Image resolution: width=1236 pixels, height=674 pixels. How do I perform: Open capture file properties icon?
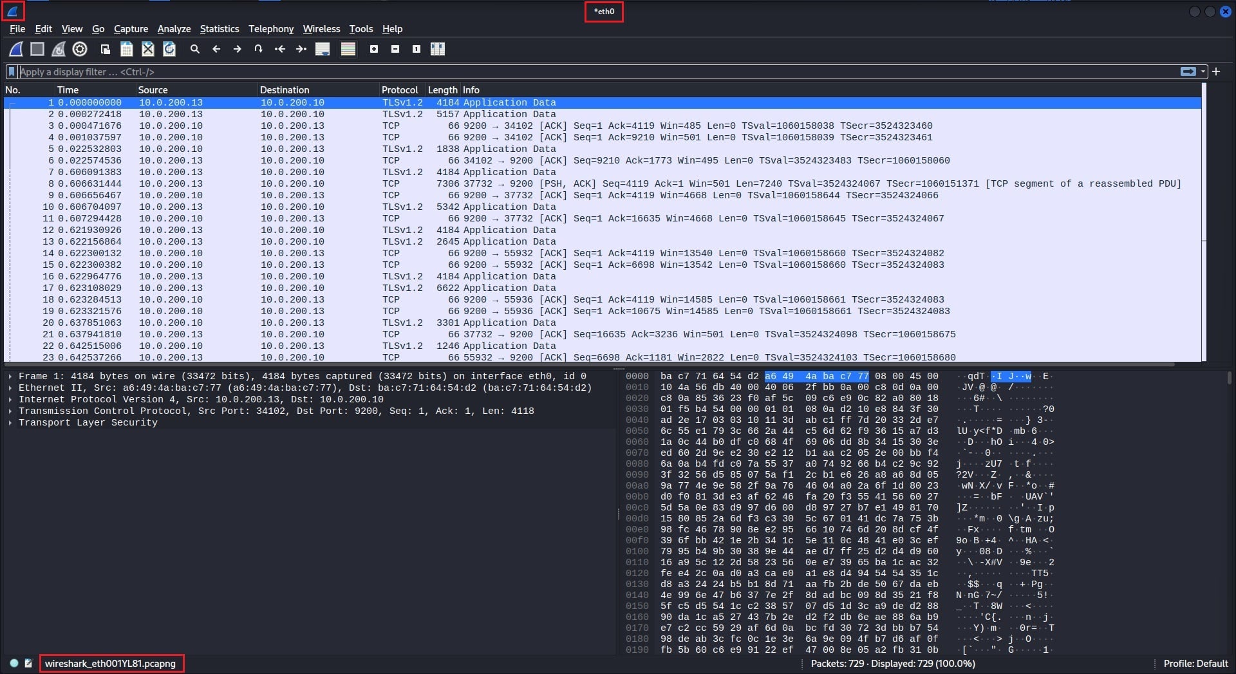[x=28, y=663]
